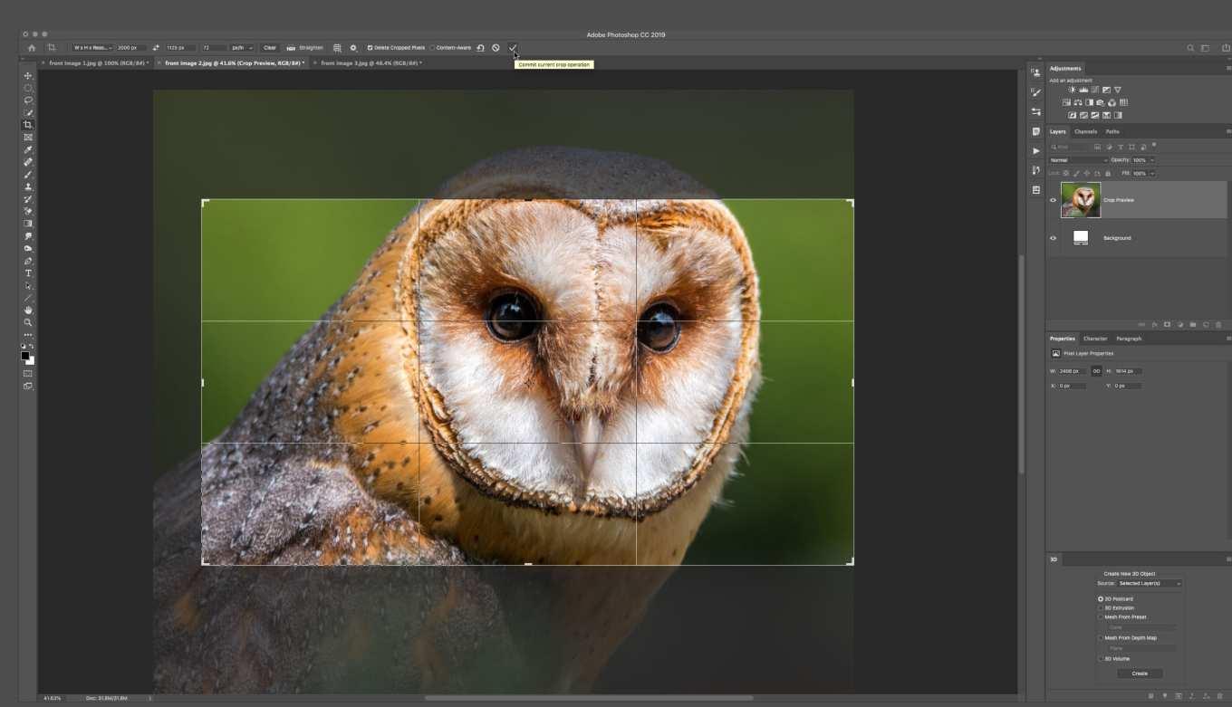Toggle Delete Cropped Pixels checkbox
Image resolution: width=1232 pixels, height=707 pixels.
(370, 48)
